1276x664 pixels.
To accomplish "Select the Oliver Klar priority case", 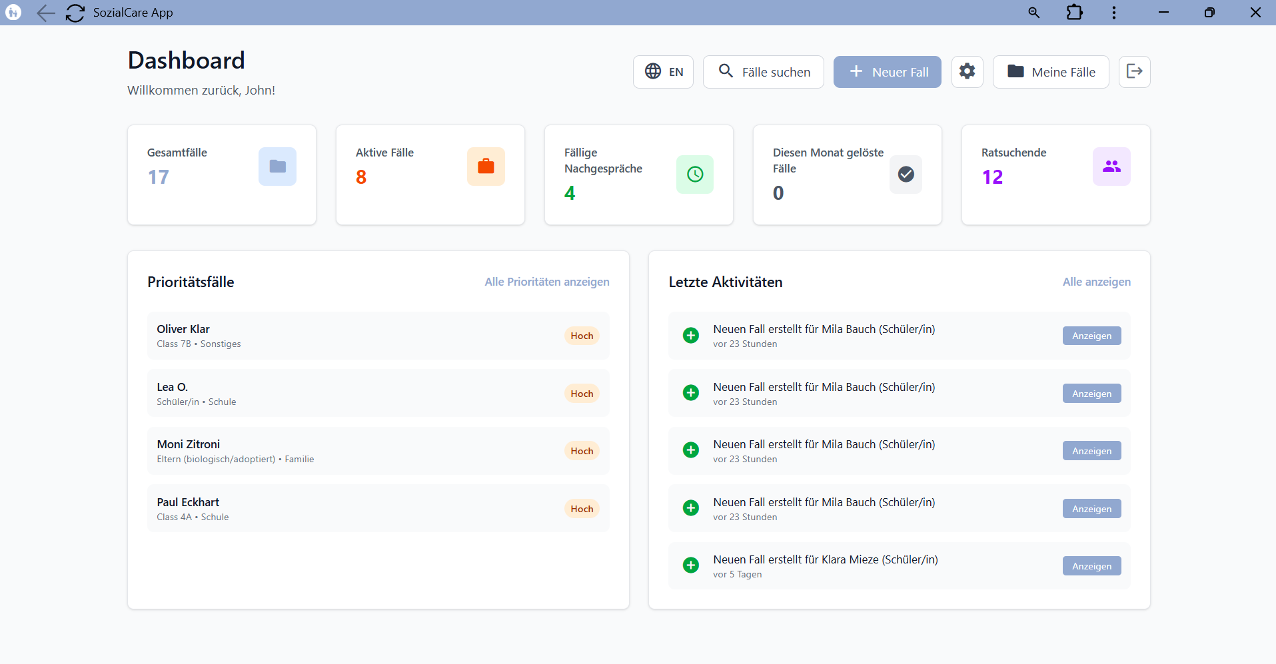I will coord(378,336).
